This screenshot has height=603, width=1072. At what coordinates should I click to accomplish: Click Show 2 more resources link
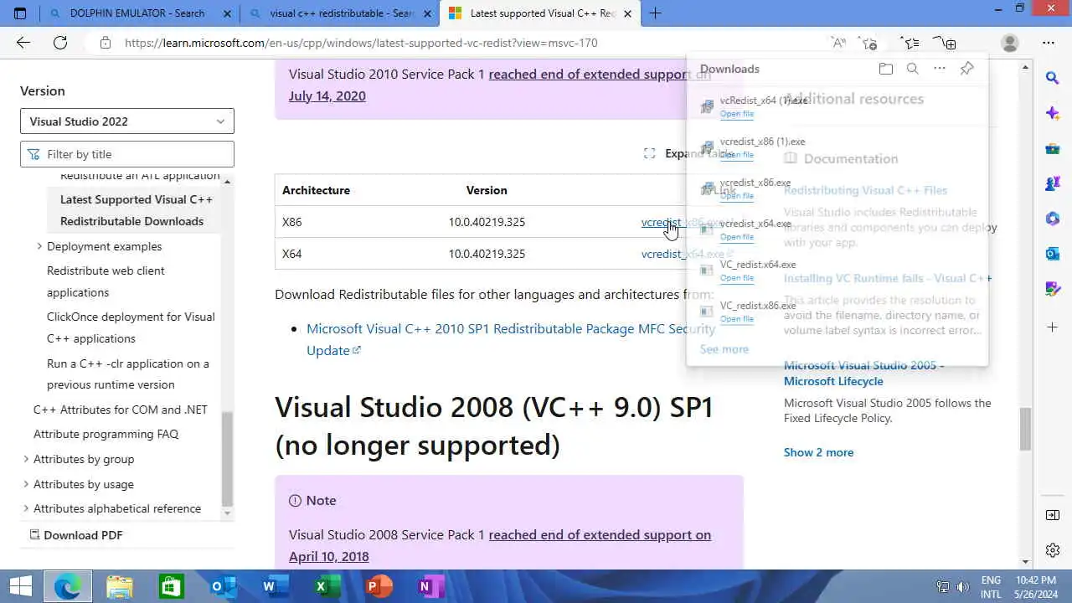pos(818,452)
